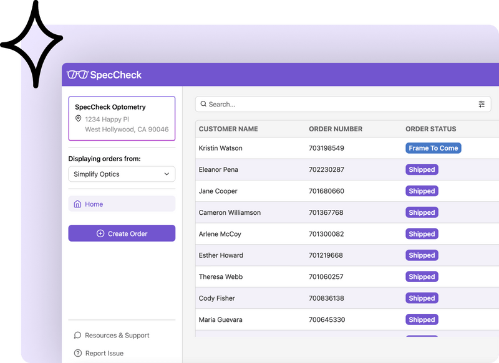Viewport: 499px width, 363px height.
Task: Open the Report Issue link
Action: coord(104,353)
